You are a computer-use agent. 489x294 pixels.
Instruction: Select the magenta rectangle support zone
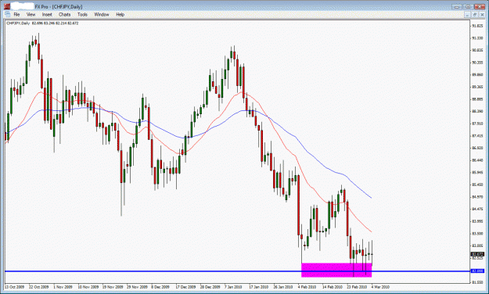click(x=336, y=270)
